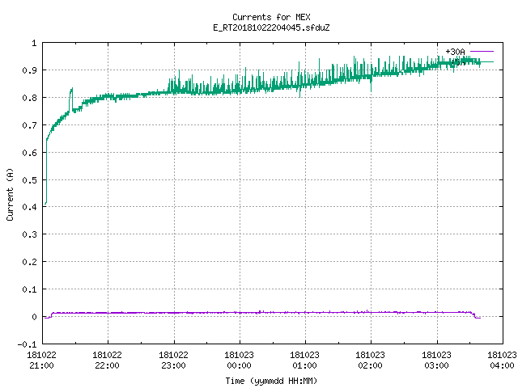Viewport: 518px width, 388px height.
Task: Click the x-axis label '181023 00:00'
Action: pyautogui.click(x=239, y=361)
